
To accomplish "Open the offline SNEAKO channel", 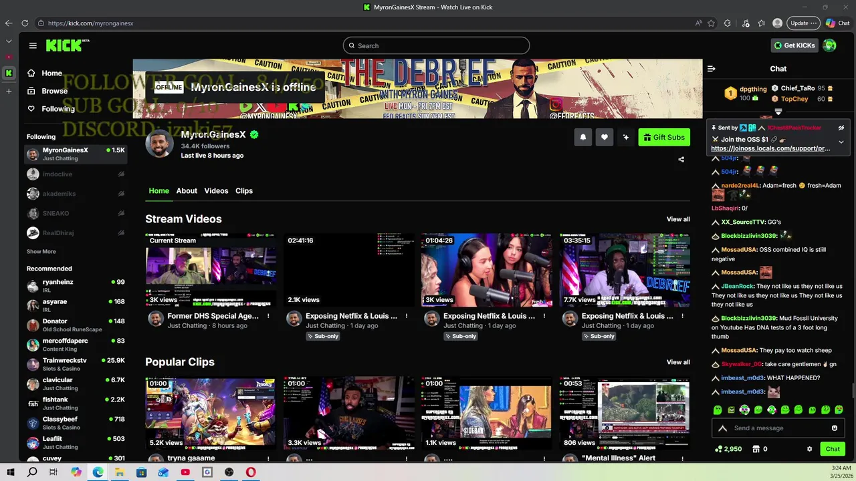I will point(76,214).
